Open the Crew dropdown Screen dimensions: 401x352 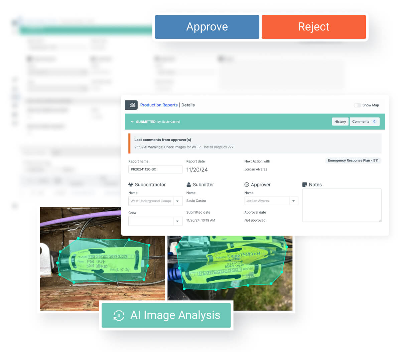177,221
